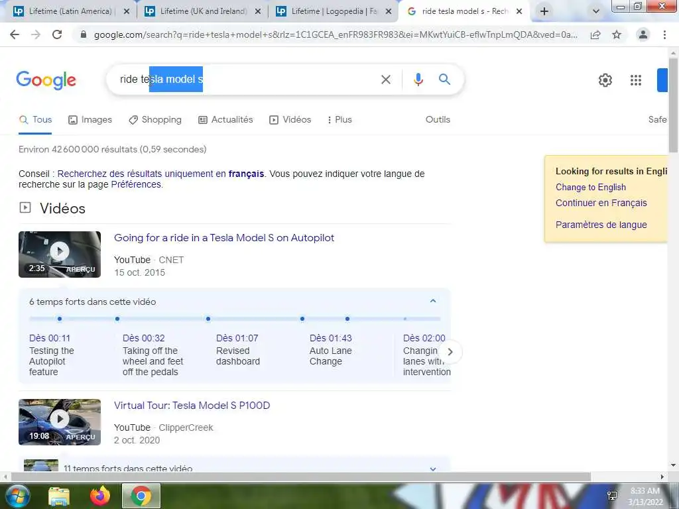The width and height of the screenshot is (679, 509).
Task: Share this page via the share icon
Action: pyautogui.click(x=595, y=34)
